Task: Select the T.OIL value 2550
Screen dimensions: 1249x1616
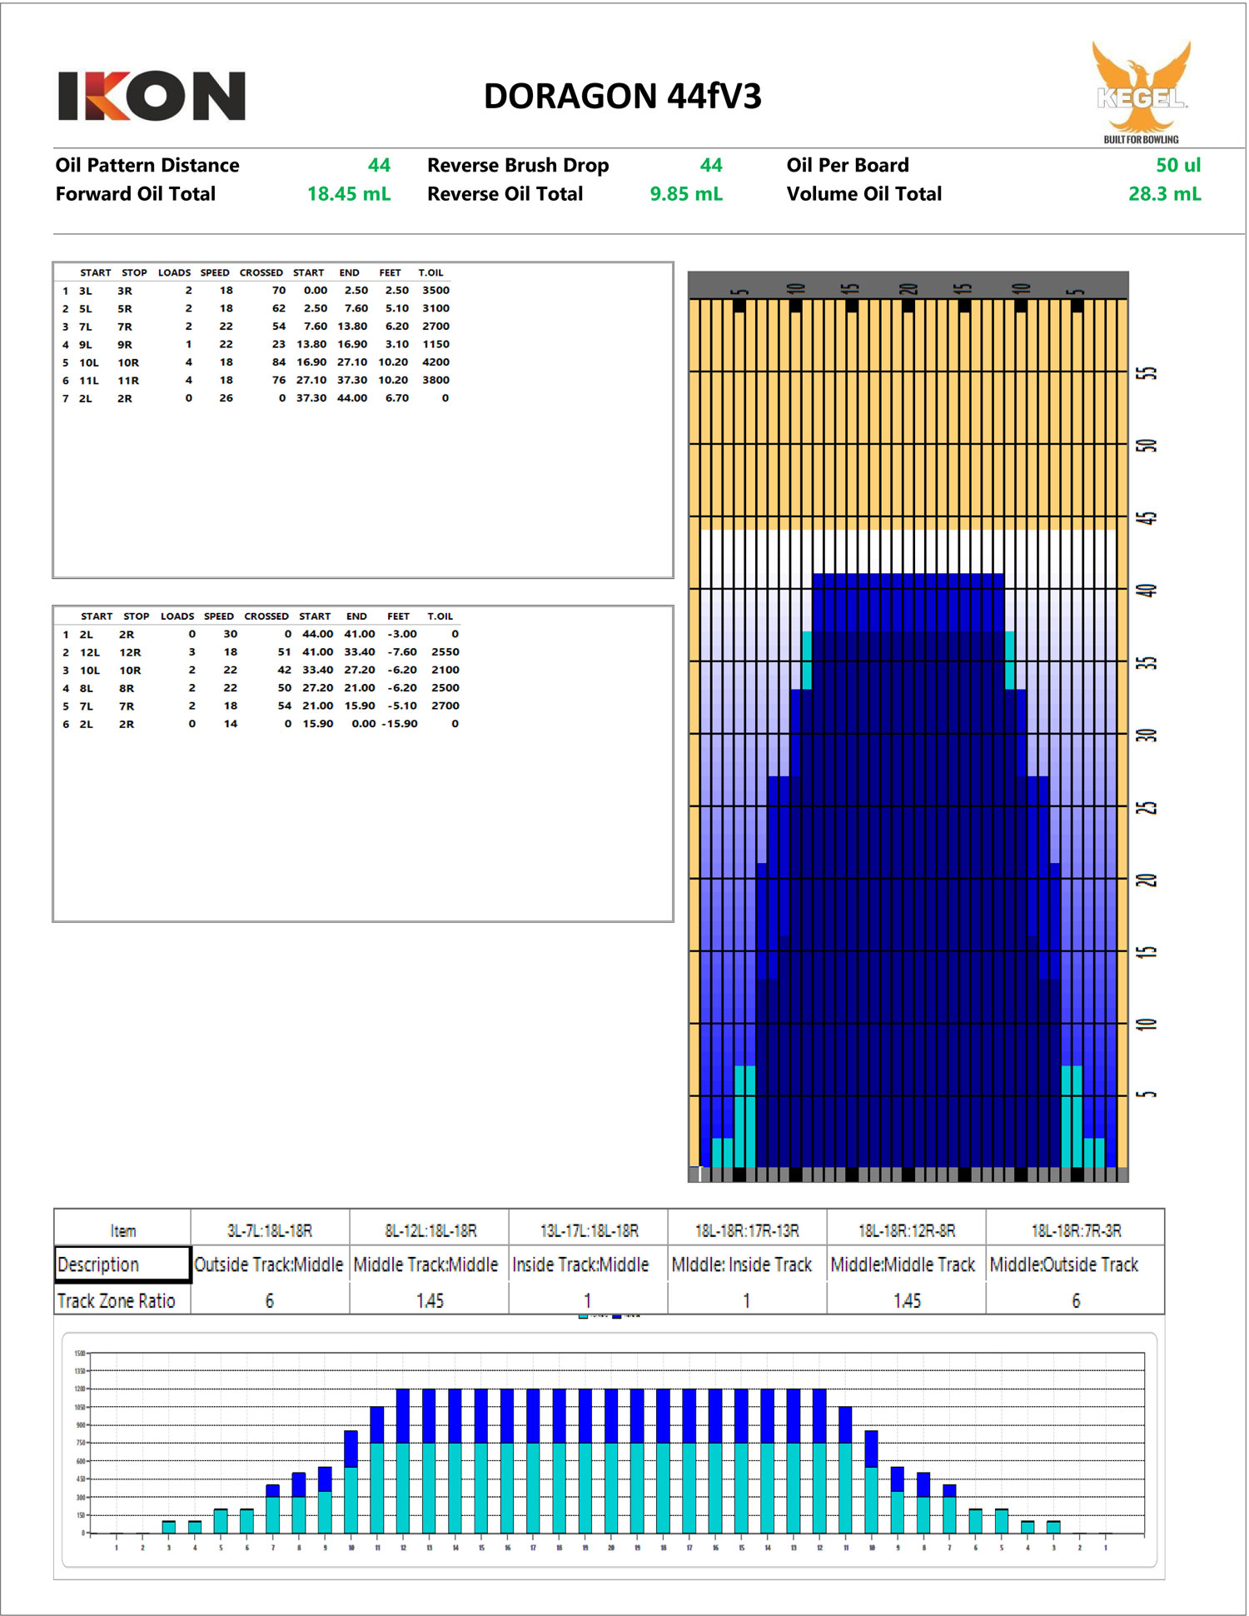Action: click(x=445, y=652)
